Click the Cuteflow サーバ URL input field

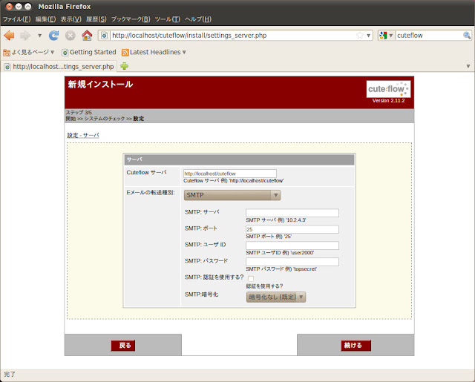229,174
